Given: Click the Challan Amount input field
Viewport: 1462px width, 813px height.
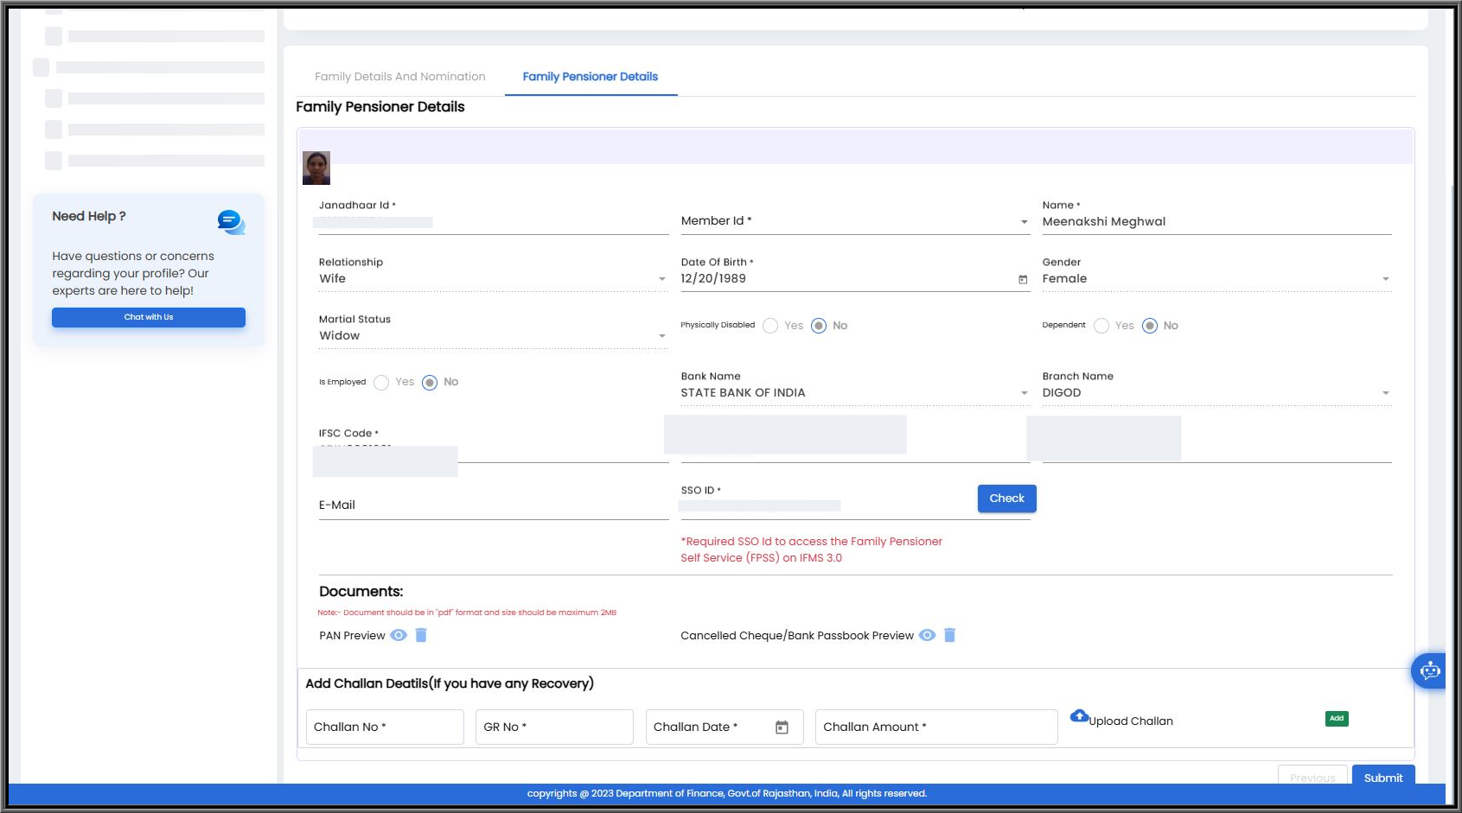Looking at the screenshot, I should point(936,727).
